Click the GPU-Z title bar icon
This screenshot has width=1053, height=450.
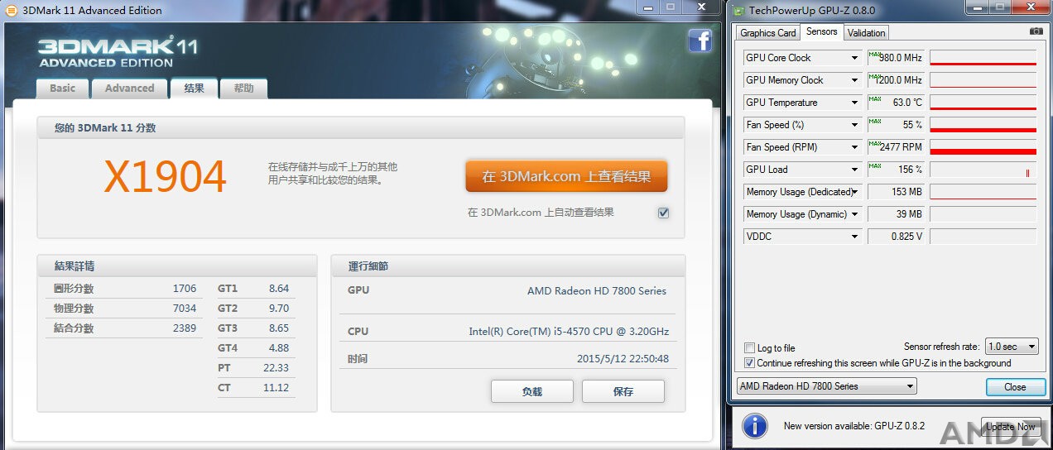click(x=738, y=11)
